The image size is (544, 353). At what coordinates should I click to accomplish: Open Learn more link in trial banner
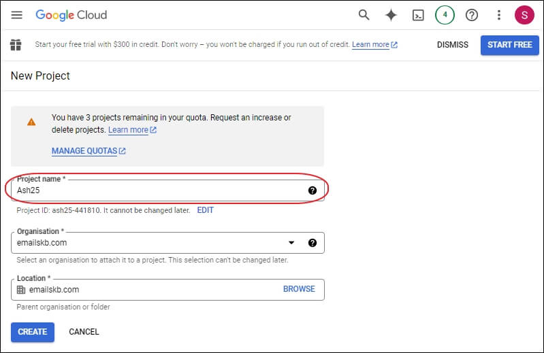(x=374, y=45)
